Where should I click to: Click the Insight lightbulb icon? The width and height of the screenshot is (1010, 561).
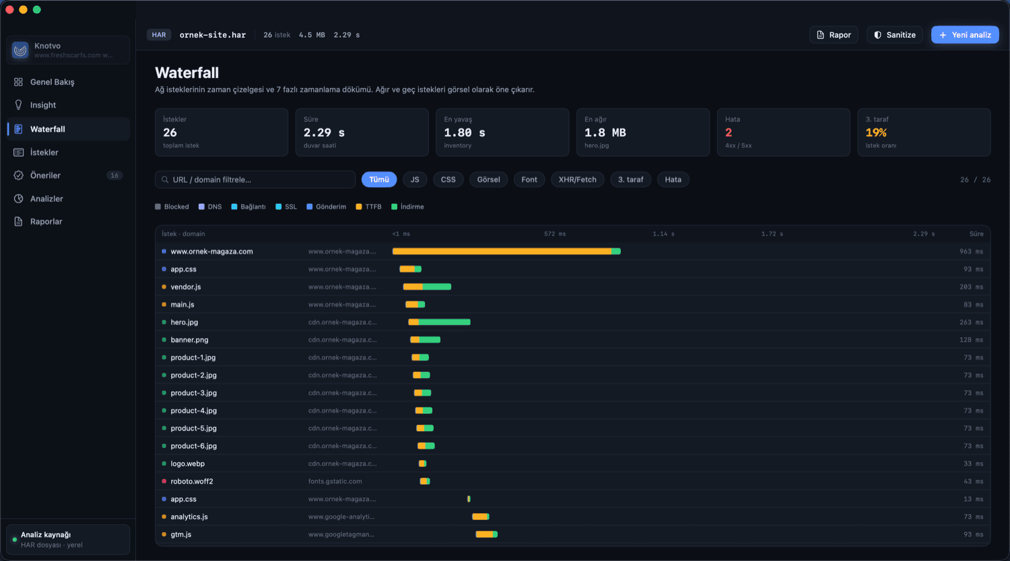click(18, 105)
